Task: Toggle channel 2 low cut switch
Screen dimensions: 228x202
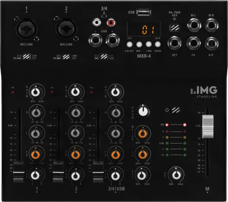Action: 65,56
